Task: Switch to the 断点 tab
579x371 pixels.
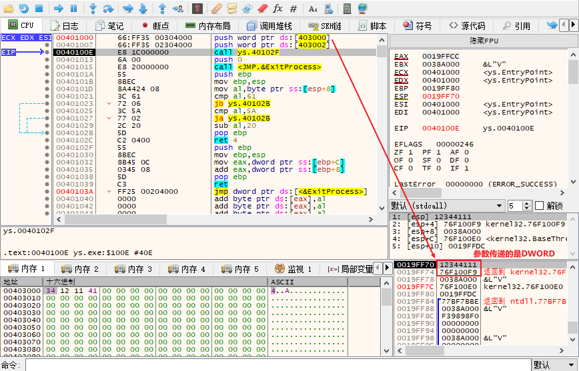Action: (x=155, y=26)
